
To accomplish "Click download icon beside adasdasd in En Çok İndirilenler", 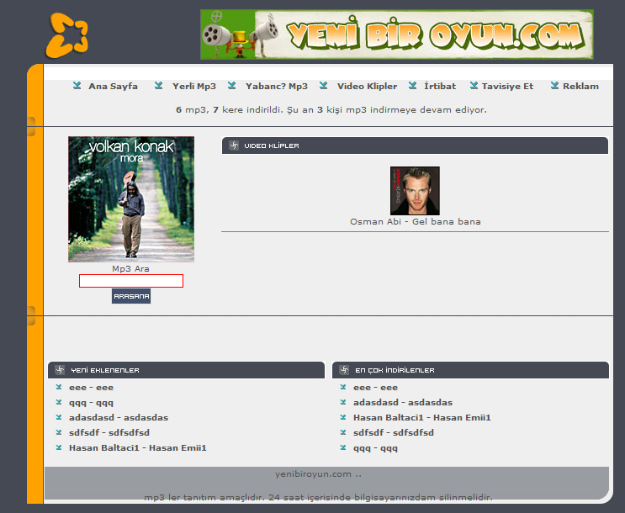I will (x=343, y=402).
